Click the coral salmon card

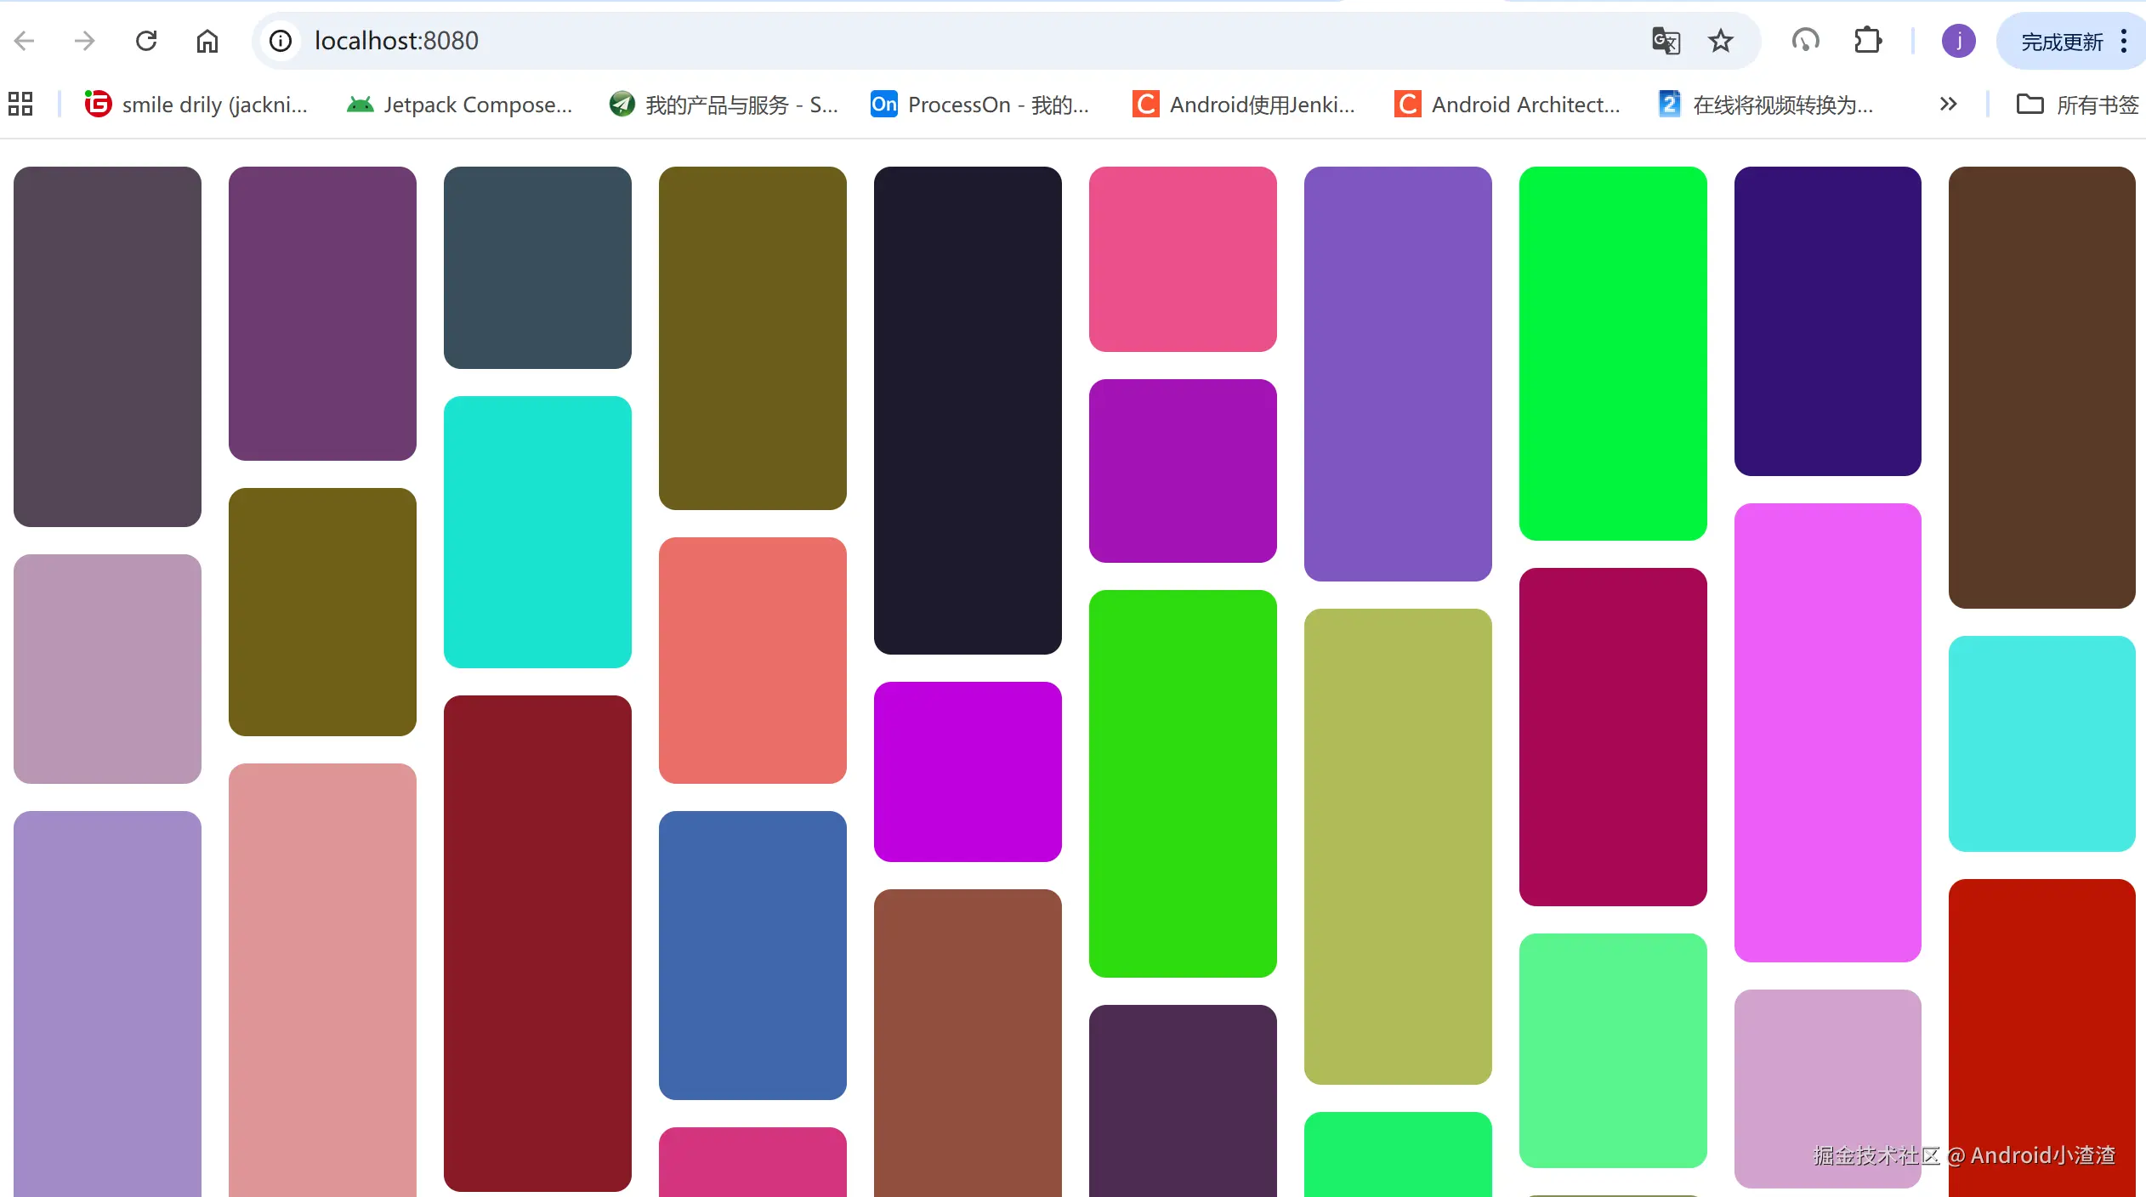coord(752,661)
